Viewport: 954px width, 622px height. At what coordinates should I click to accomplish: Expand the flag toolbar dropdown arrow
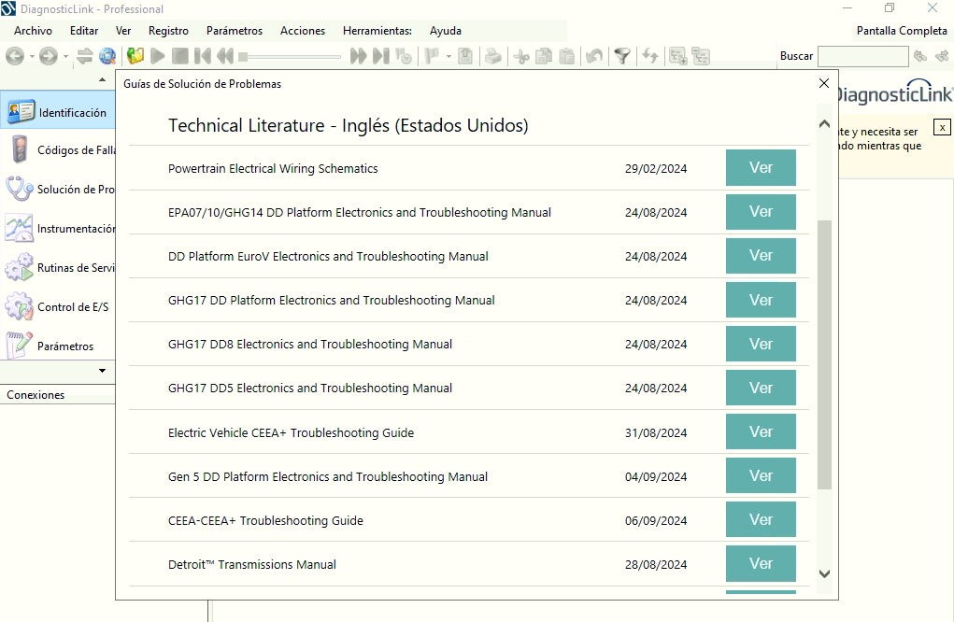[x=449, y=56]
